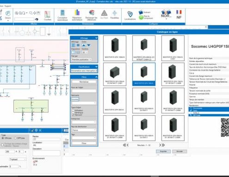Open the Trier par dropdown

pyautogui.click(x=81, y=60)
